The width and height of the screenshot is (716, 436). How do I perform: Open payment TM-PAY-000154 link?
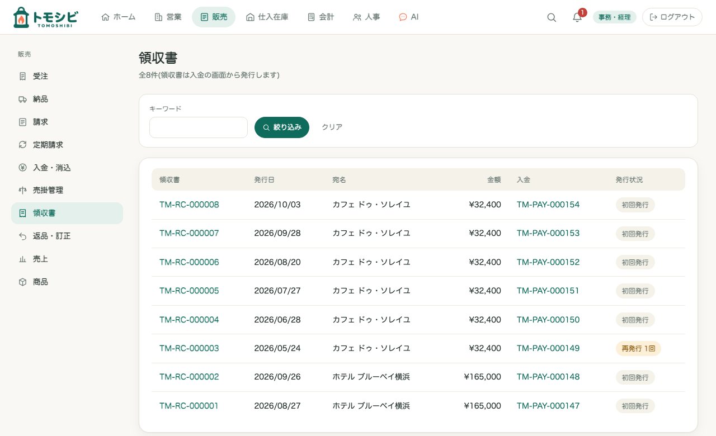click(x=548, y=205)
